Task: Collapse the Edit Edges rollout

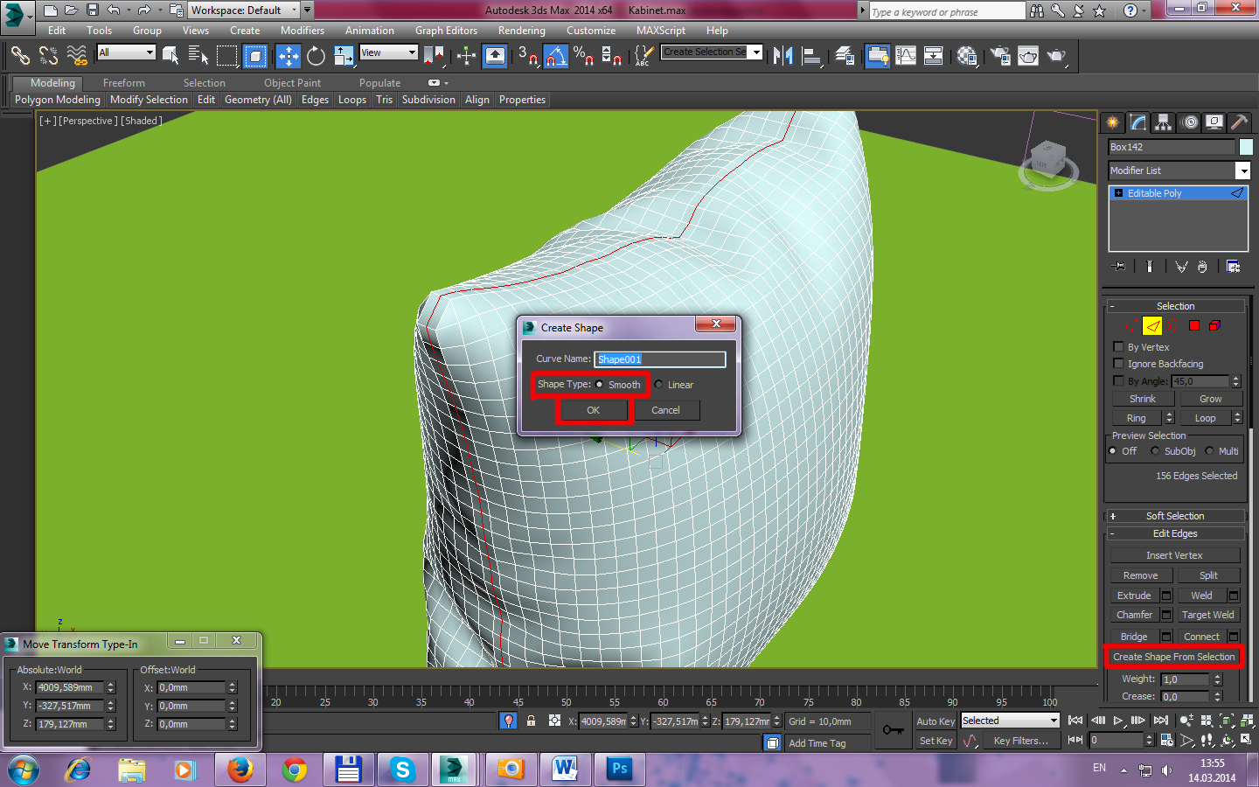Action: 1175,533
